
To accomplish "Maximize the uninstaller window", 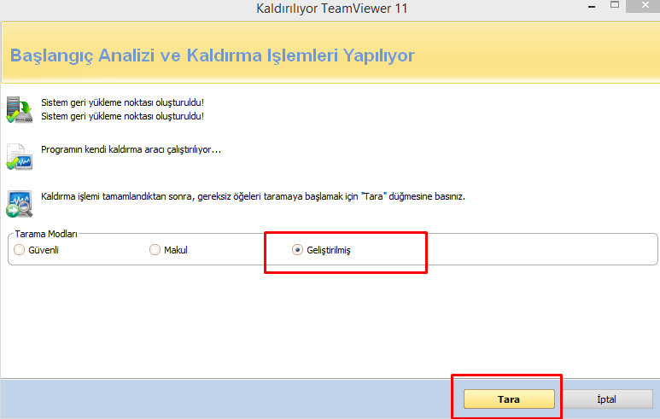I will click(615, 5).
